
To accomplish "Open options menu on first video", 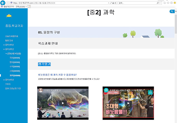I will point(85,90).
